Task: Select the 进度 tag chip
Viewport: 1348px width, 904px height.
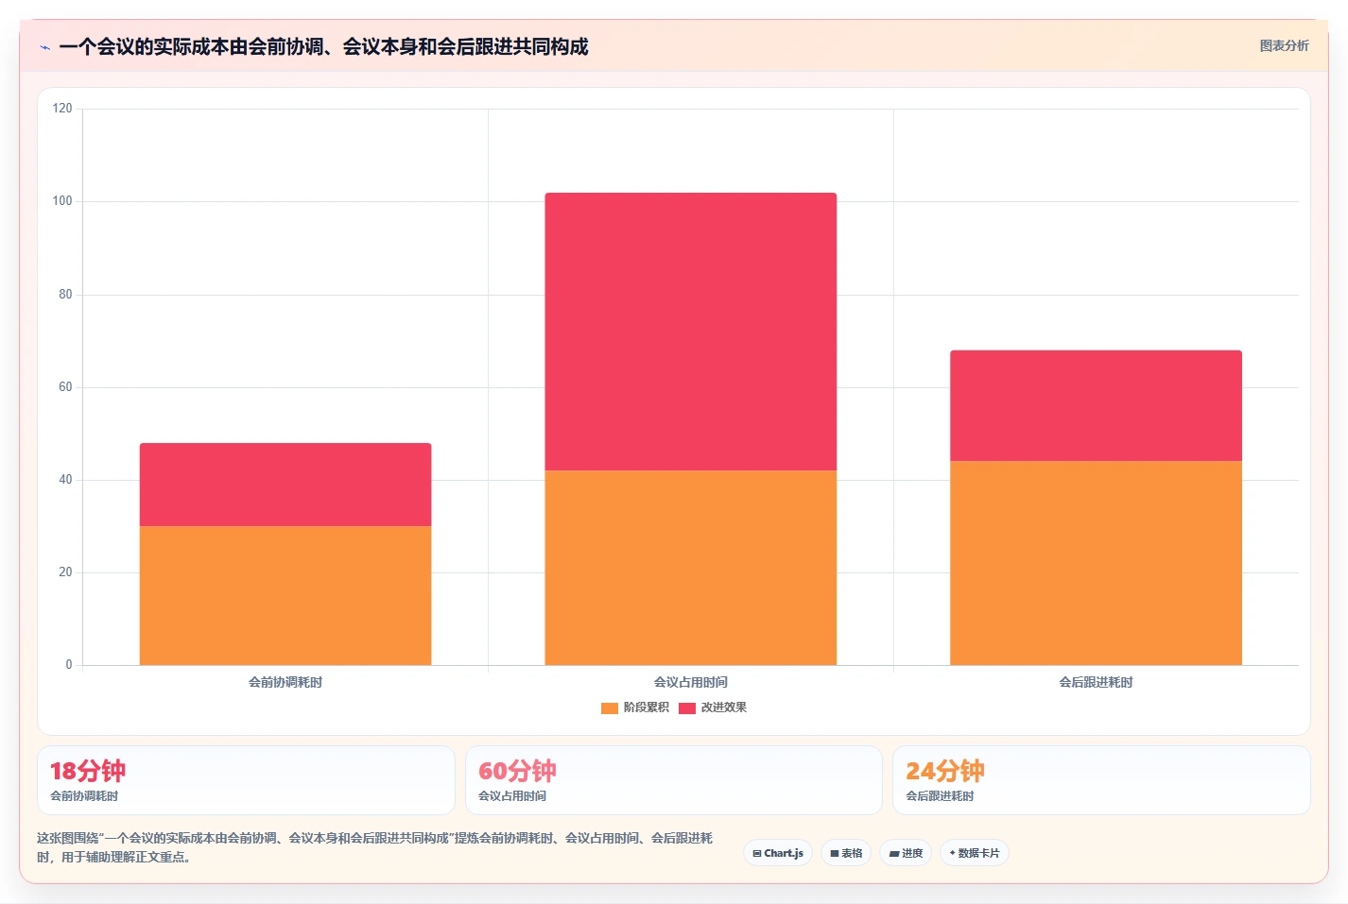Action: 906,853
